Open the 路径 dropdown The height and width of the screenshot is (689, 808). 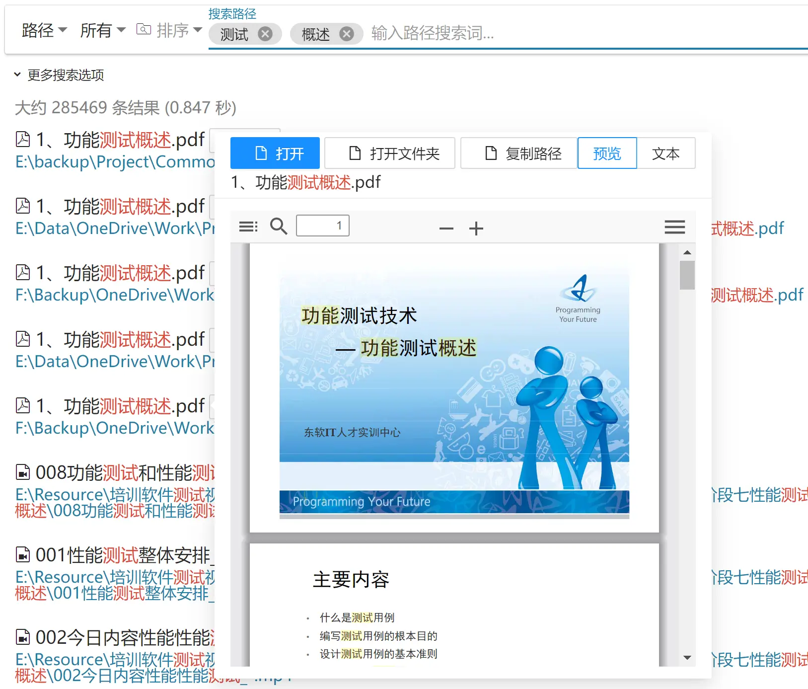(44, 30)
